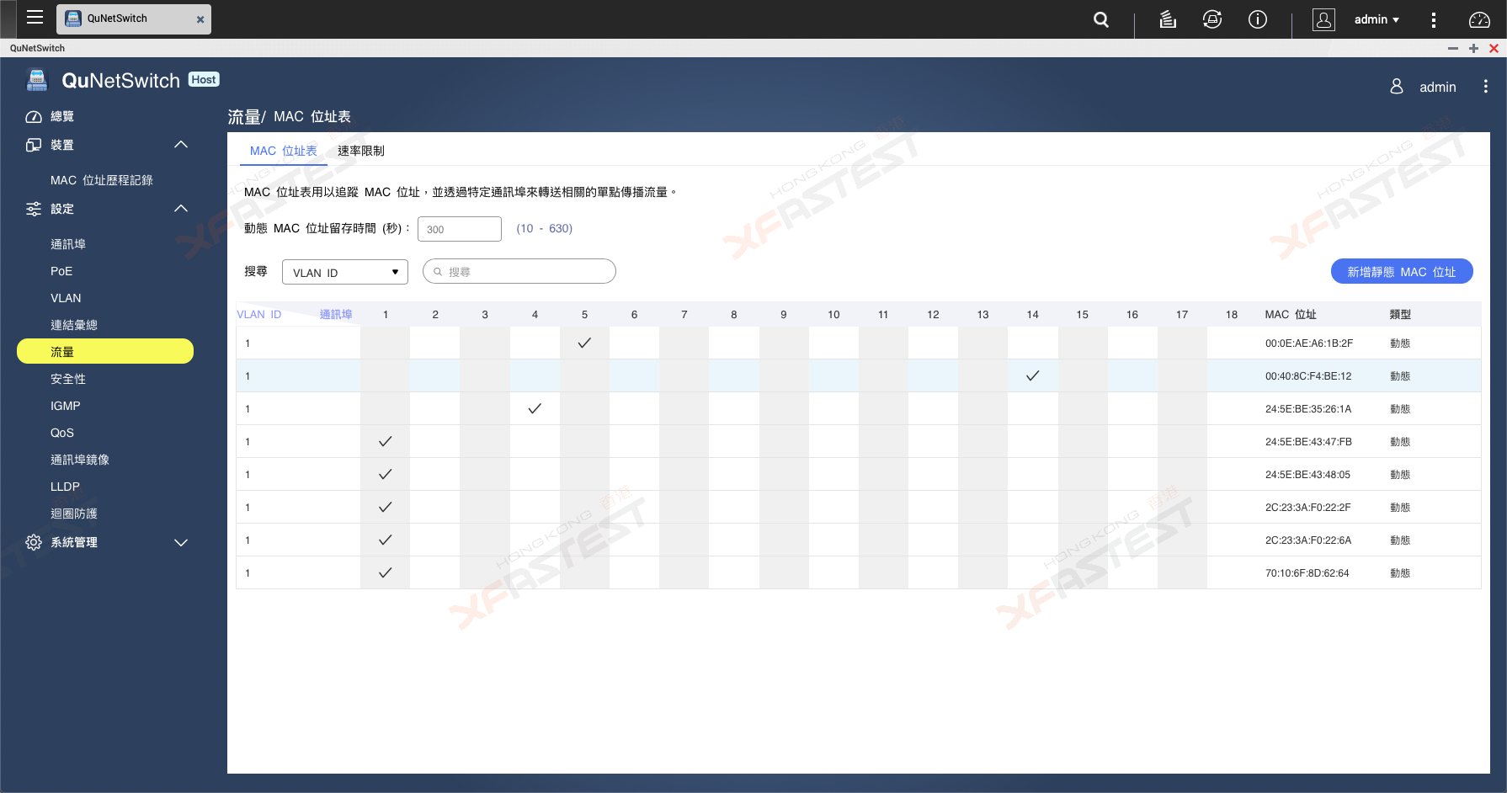
Task: Click the MAC aging time input field
Action: pyautogui.click(x=460, y=229)
